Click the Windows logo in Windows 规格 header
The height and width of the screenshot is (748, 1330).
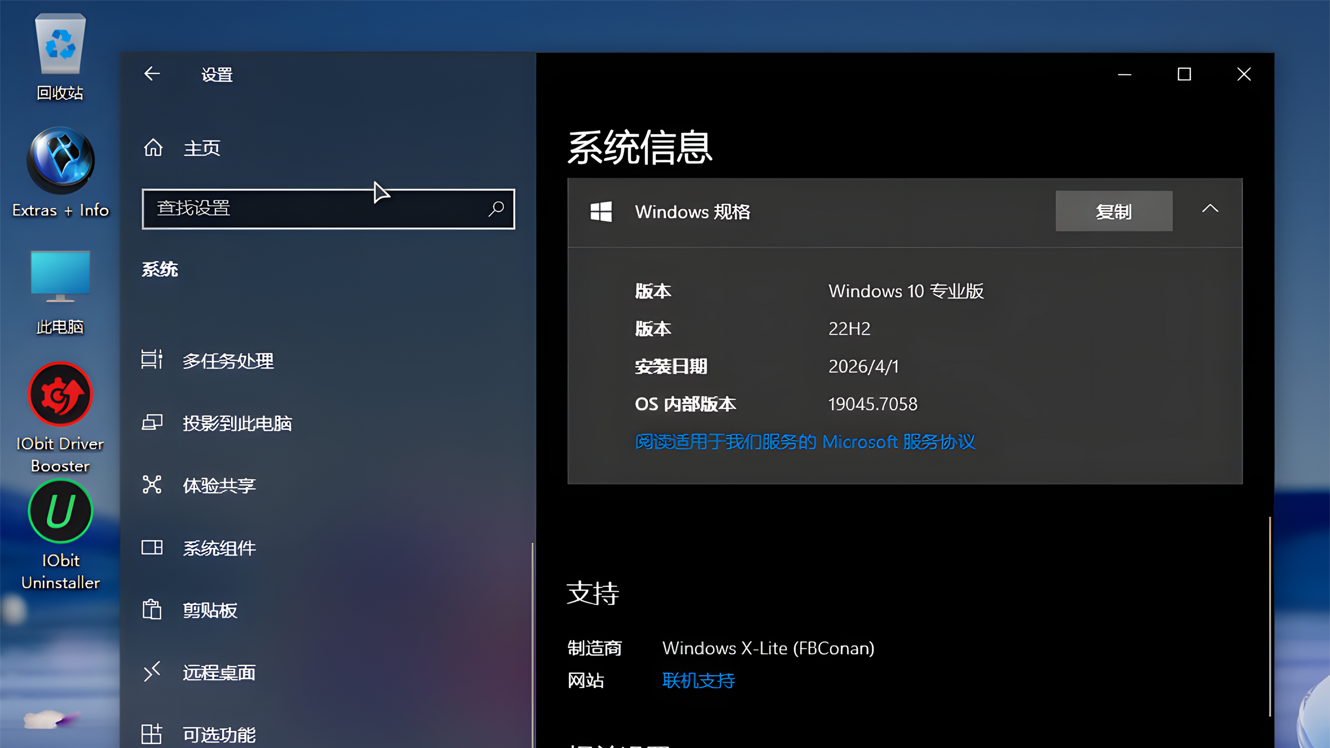pos(601,212)
